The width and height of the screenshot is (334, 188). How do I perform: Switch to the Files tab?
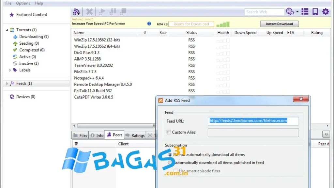click(x=80, y=135)
